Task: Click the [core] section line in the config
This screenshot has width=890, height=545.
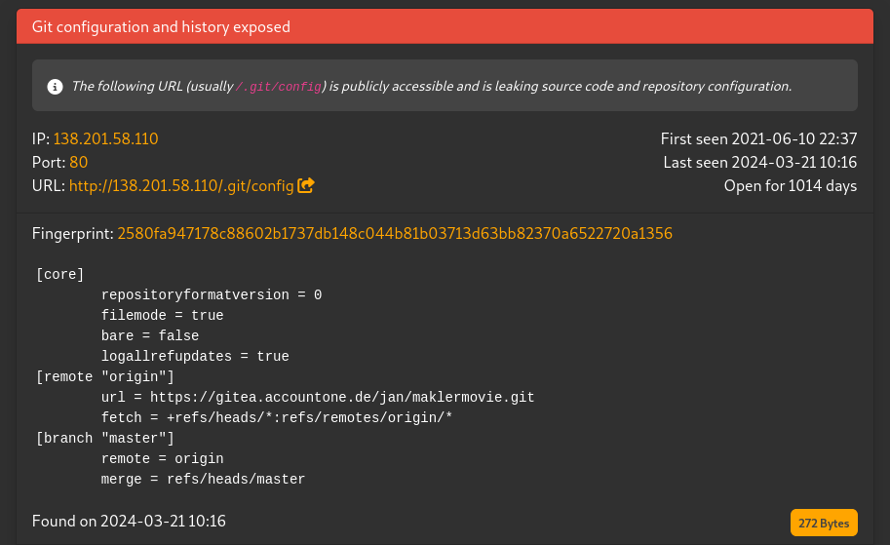Action: click(x=60, y=275)
